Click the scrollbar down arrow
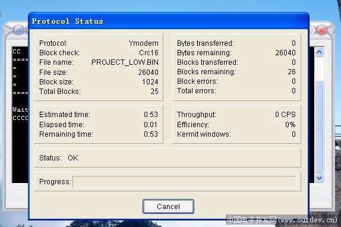The height and width of the screenshot is (227, 341). pyautogui.click(x=319, y=178)
